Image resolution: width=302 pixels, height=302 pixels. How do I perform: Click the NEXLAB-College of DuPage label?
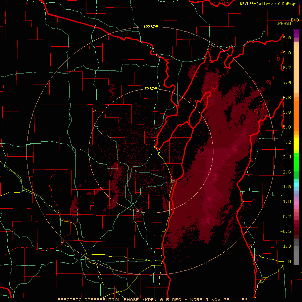(x=268, y=4)
